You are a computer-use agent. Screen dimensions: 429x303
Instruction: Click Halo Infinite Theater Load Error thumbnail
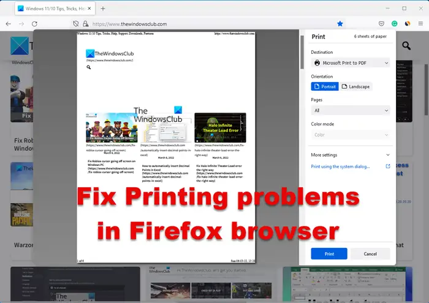220,127
